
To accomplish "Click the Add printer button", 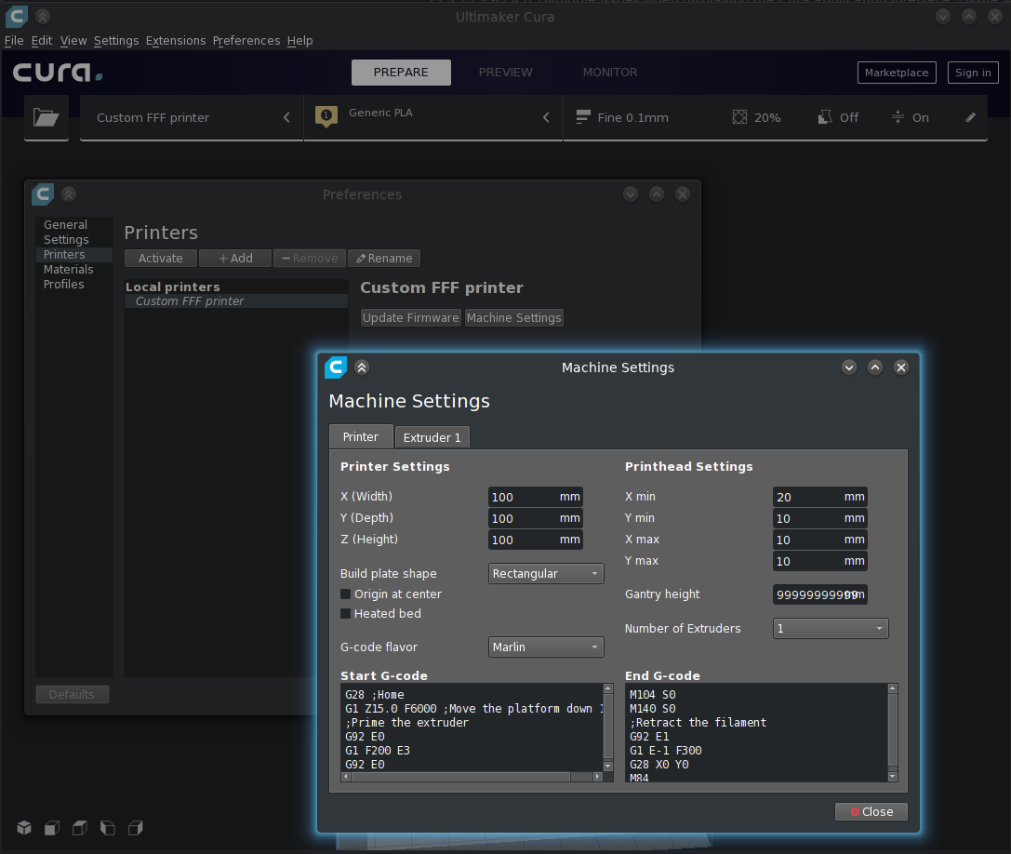I will tap(234, 258).
